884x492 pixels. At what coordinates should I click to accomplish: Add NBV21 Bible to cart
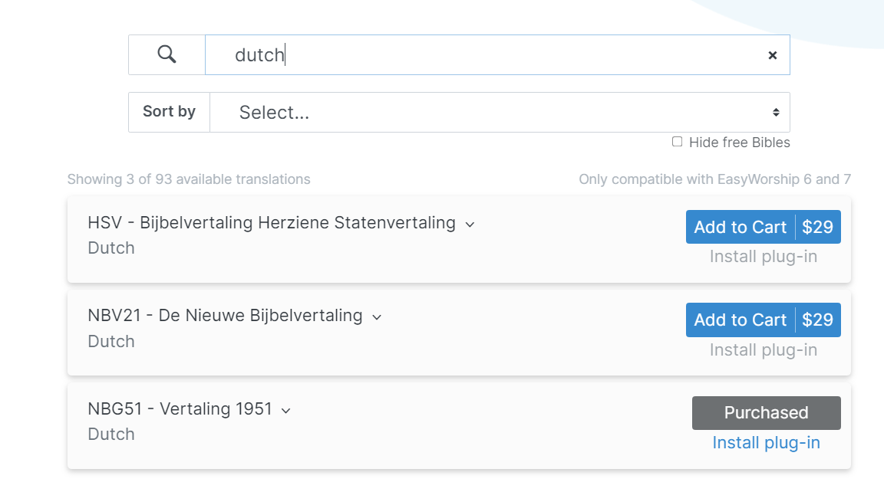click(740, 320)
